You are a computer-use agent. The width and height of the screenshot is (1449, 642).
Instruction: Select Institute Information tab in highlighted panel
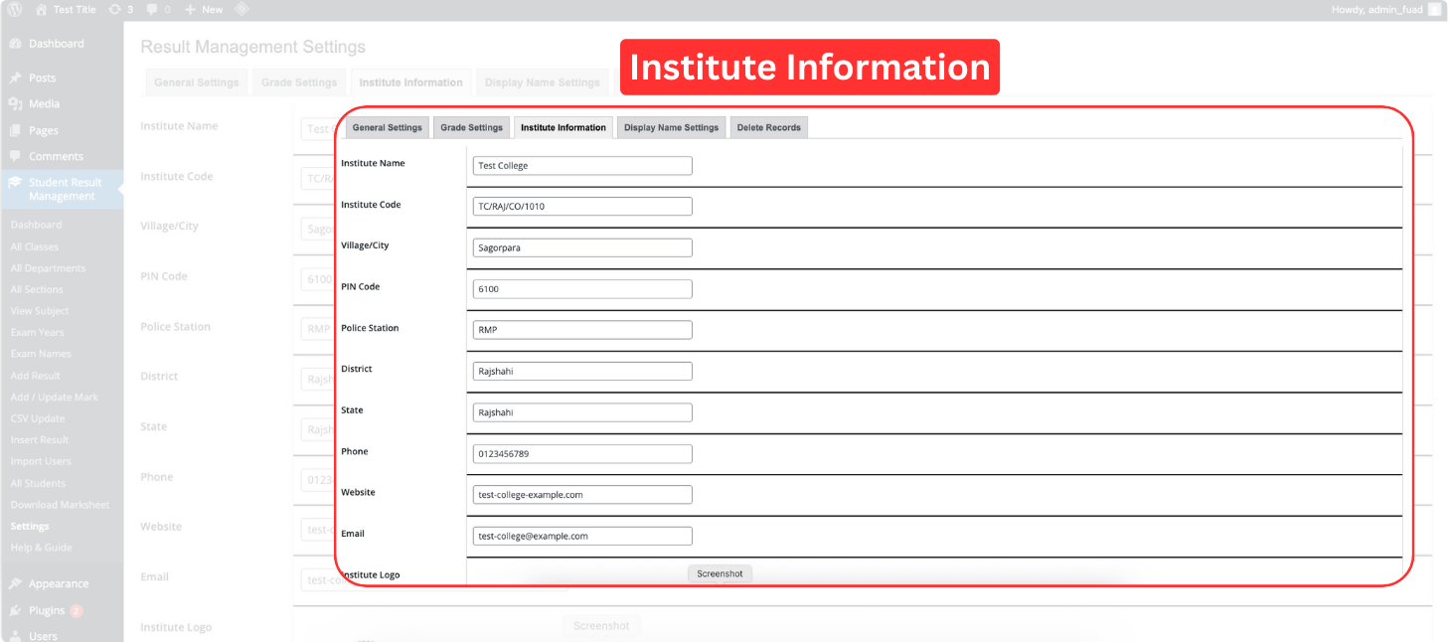[563, 127]
